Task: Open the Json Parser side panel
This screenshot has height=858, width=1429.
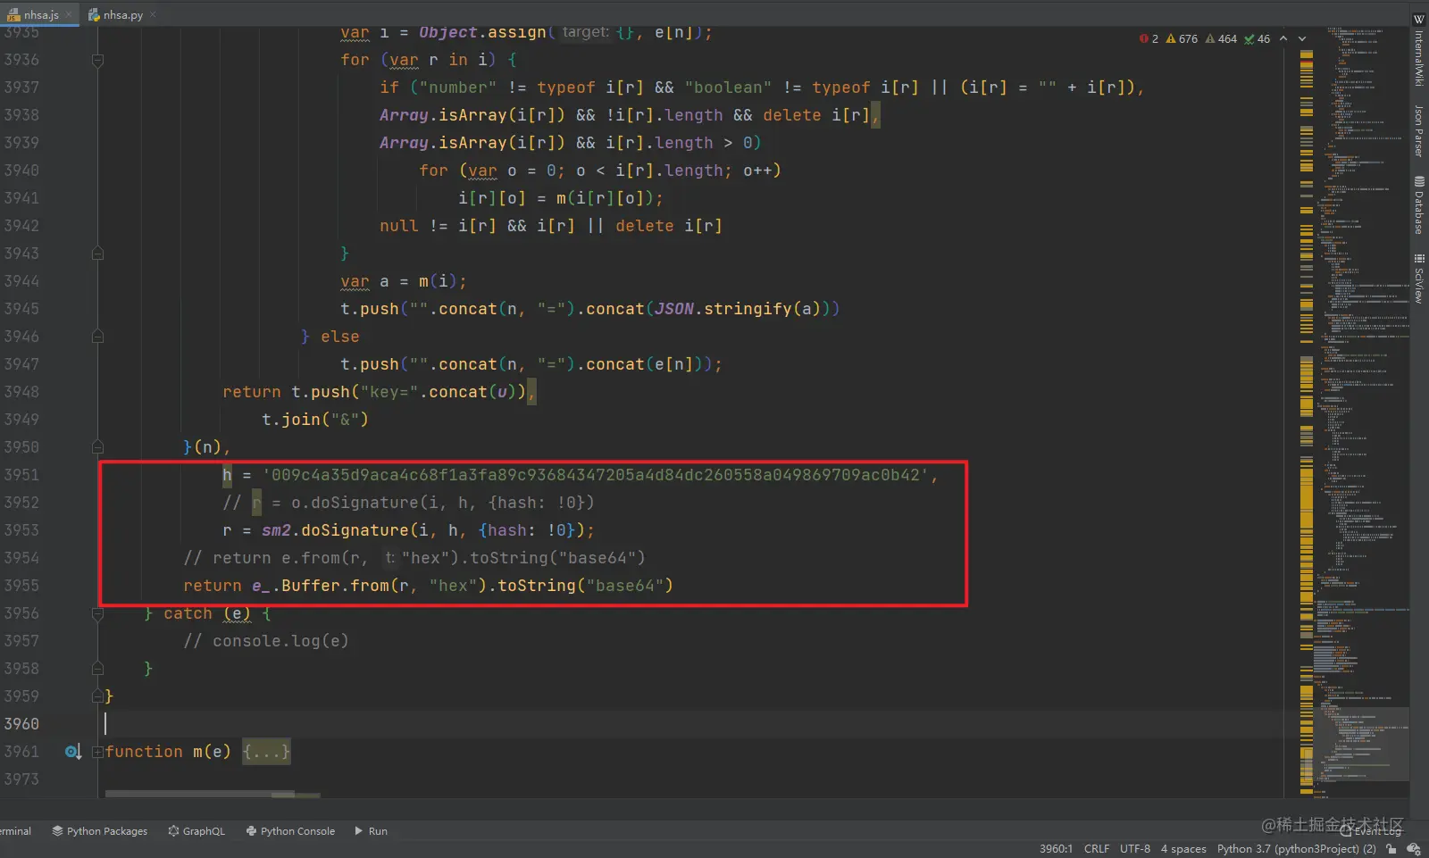Action: 1418,130
